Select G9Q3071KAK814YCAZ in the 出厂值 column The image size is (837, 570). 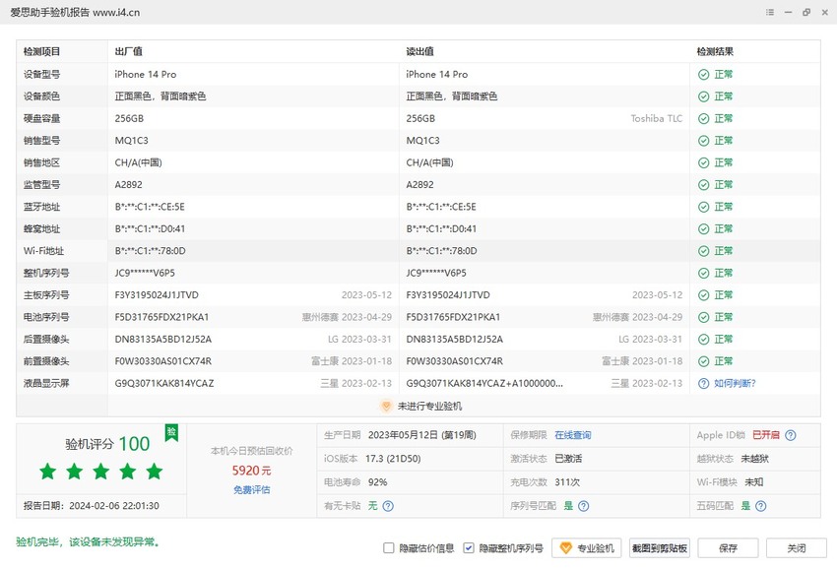click(x=164, y=383)
